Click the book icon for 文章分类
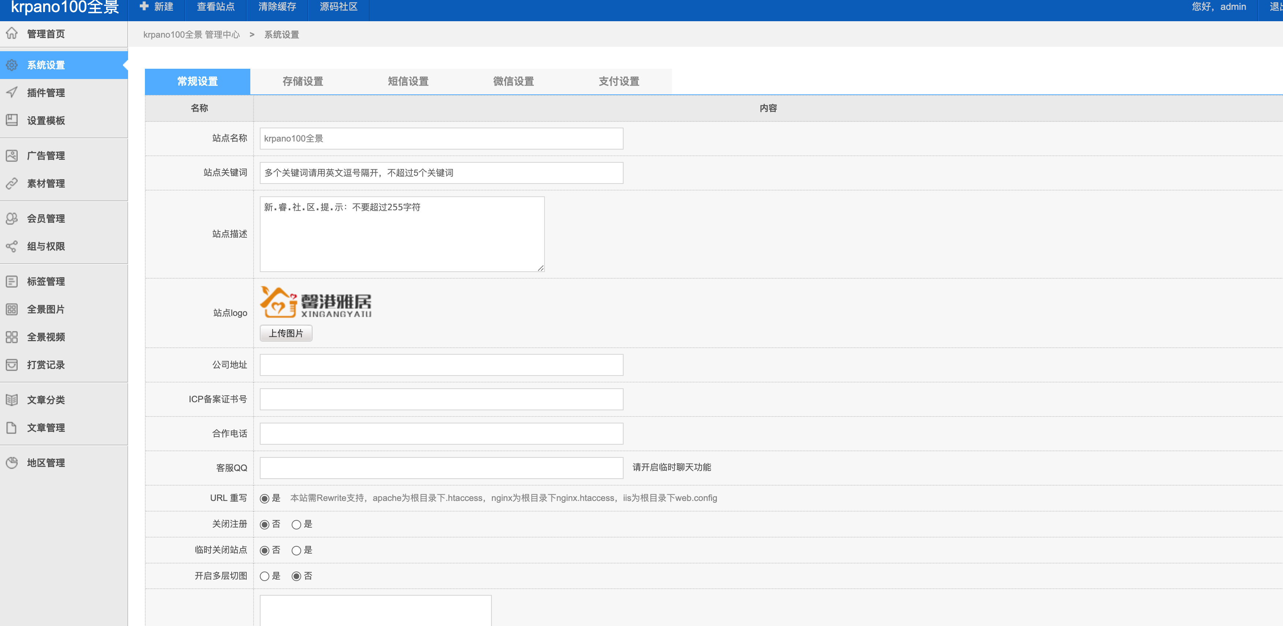This screenshot has height=626, width=1283. point(12,400)
